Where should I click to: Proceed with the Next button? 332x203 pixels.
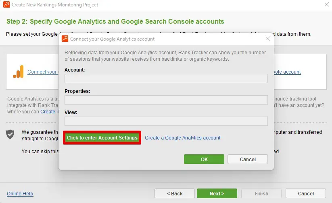click(217, 194)
